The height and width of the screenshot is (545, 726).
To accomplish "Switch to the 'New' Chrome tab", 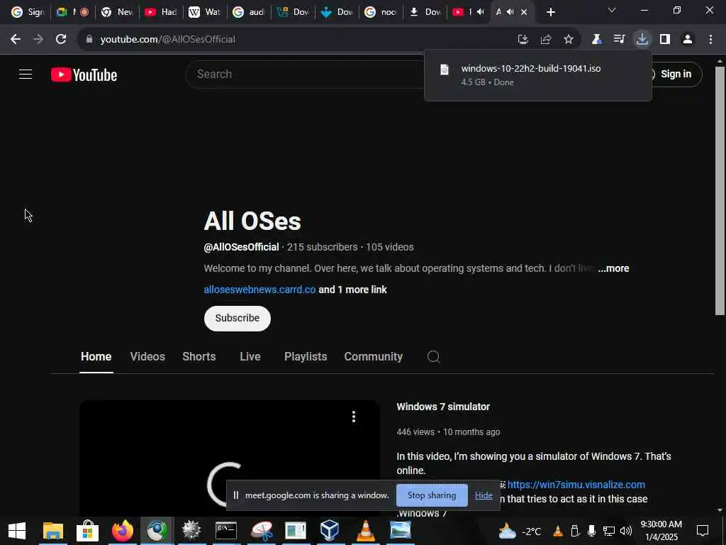I will (117, 12).
